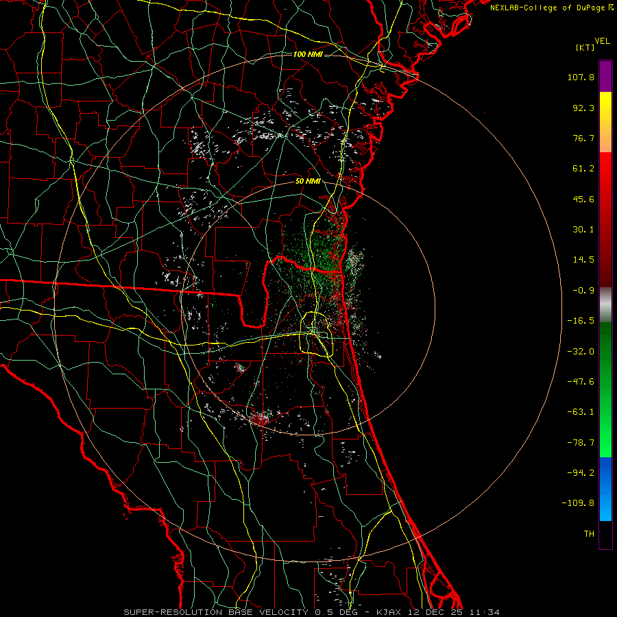Click the -32.0 value on the velocity scale

click(581, 352)
